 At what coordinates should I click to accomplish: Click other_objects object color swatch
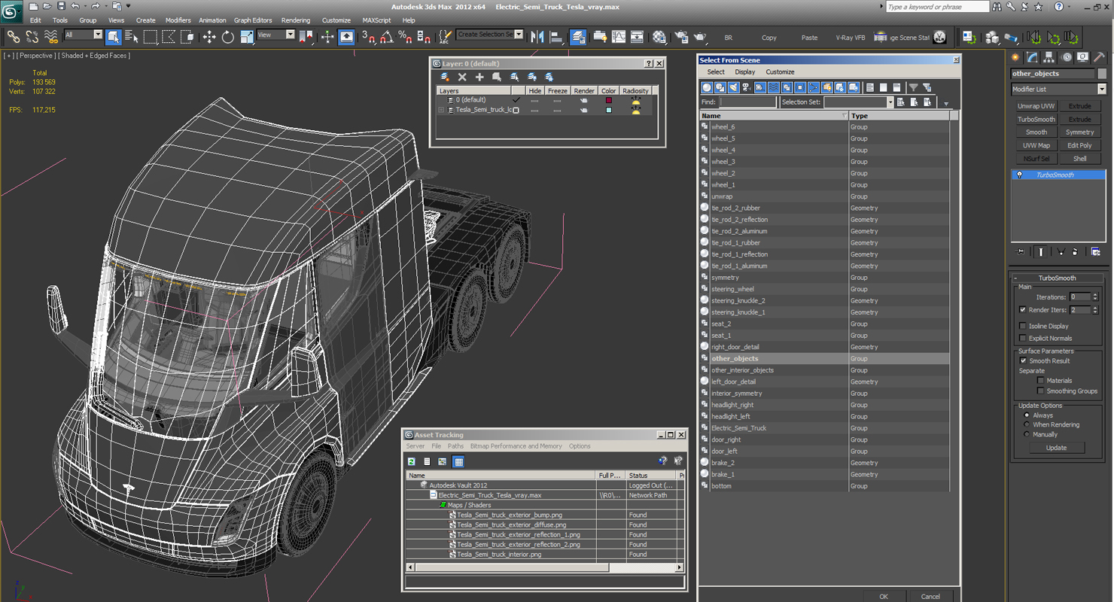tap(1101, 74)
